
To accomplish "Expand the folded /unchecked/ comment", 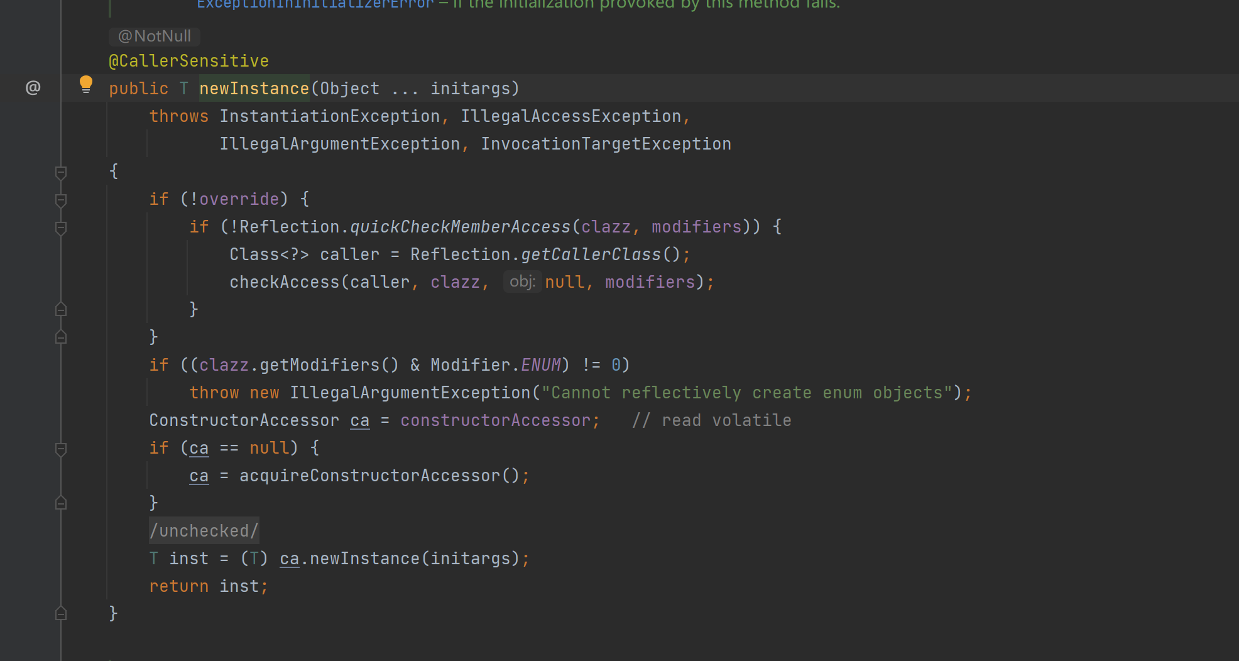I will coord(204,531).
